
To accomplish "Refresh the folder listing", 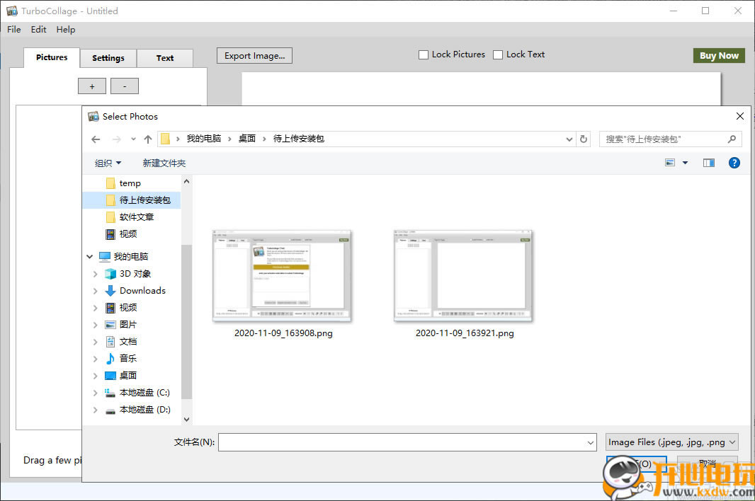I will (584, 139).
